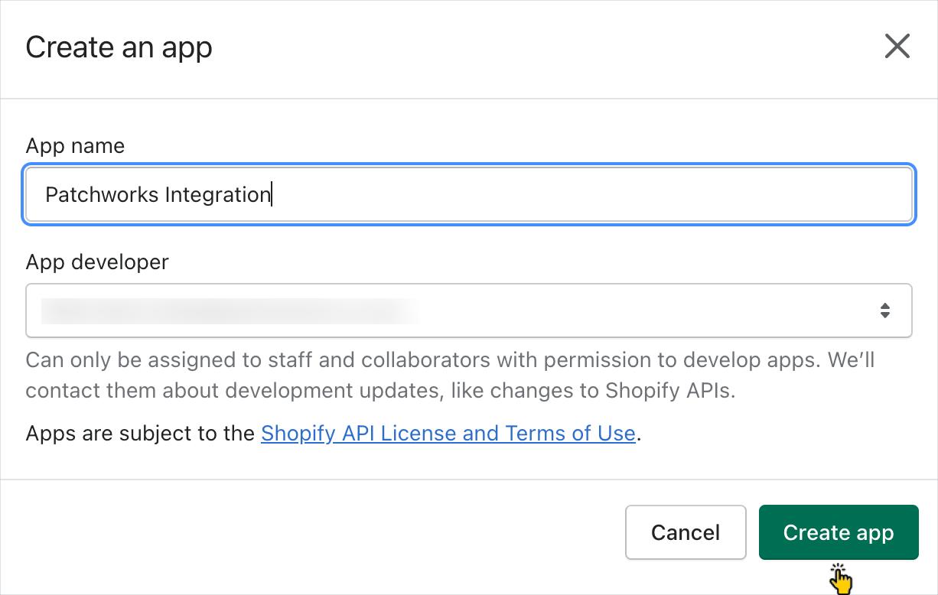Image resolution: width=938 pixels, height=595 pixels.
Task: Click the up-down arrows in App developer selector
Action: point(884,311)
